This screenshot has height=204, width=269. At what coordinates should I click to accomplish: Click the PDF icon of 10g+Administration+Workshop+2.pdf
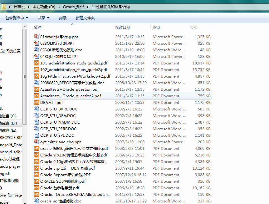point(37,76)
